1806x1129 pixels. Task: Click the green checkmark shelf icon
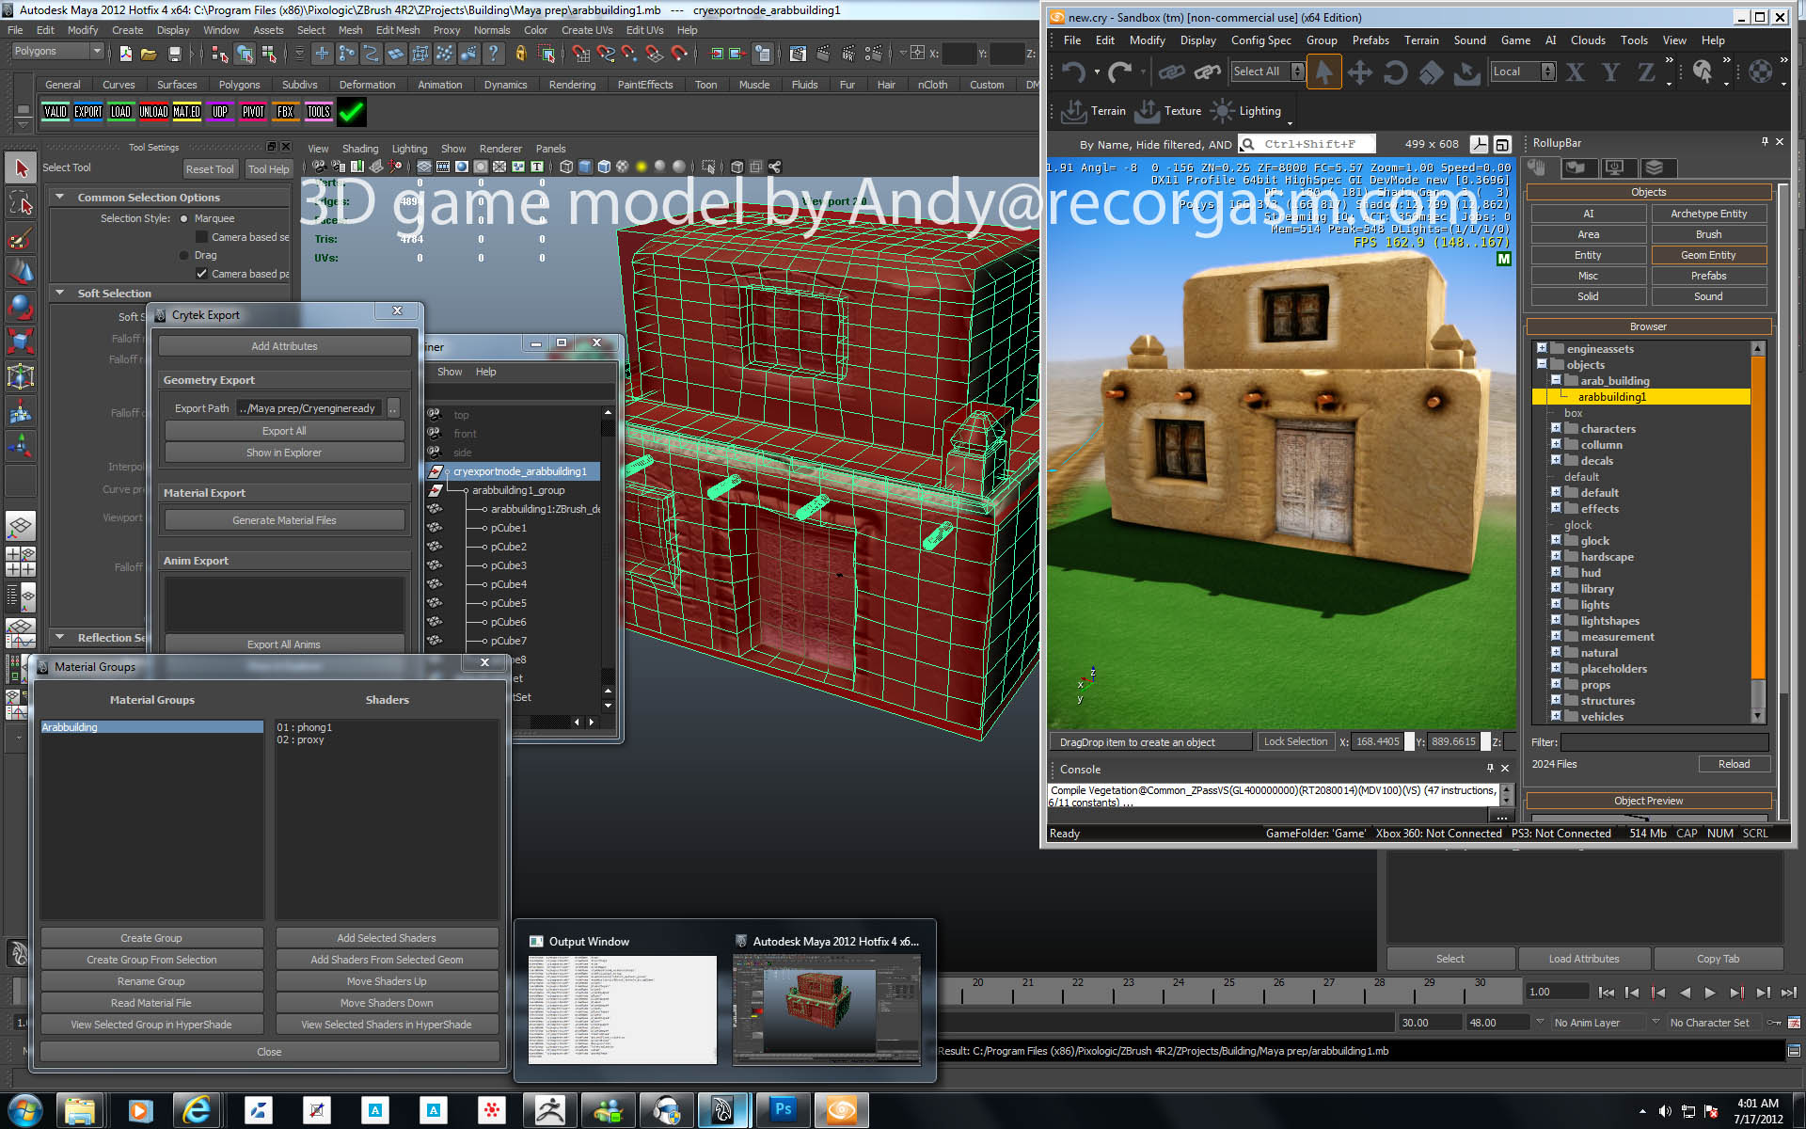352,112
